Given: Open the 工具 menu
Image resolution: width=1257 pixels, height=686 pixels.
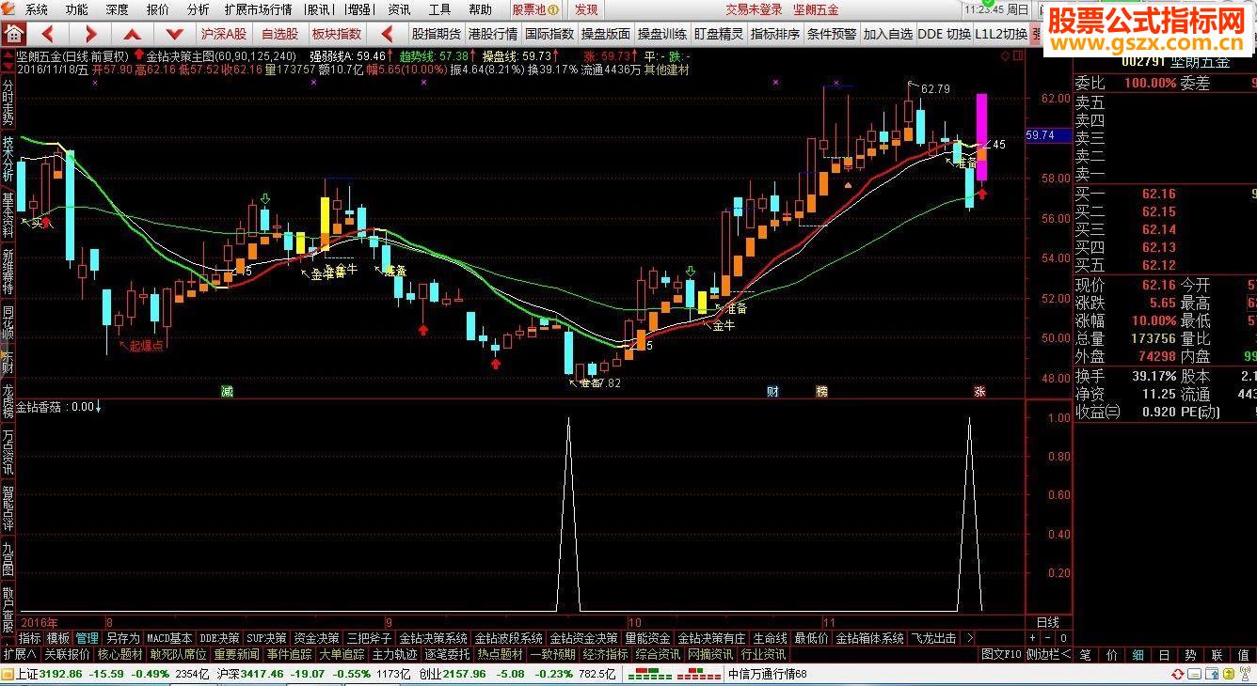Looking at the screenshot, I should pos(439,9).
